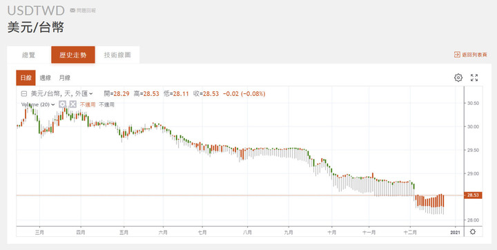
Task: Open Volume indicator format settings
Action: click(62, 104)
